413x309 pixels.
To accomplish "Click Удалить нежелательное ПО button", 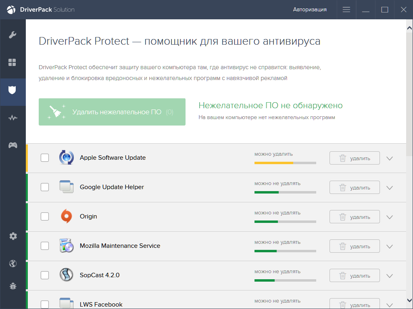I will (x=112, y=112).
